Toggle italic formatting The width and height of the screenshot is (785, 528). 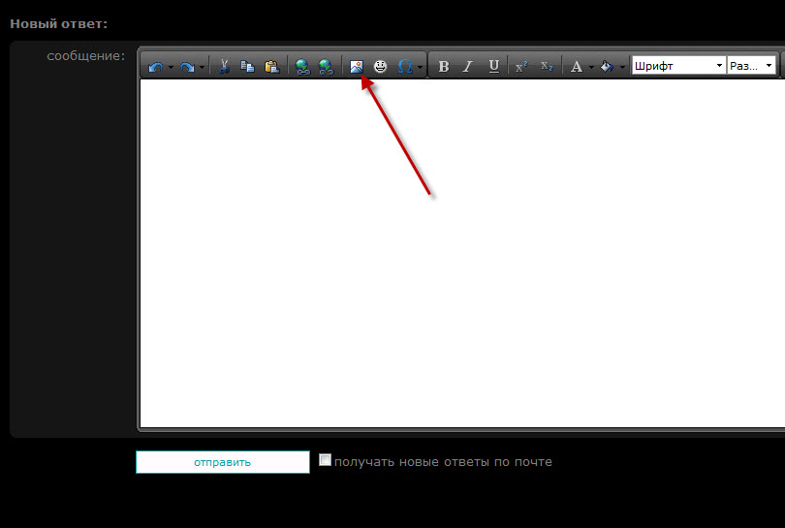(x=468, y=67)
